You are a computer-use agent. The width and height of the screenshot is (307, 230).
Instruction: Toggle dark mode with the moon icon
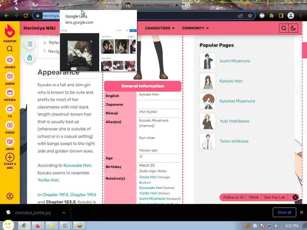point(293,28)
